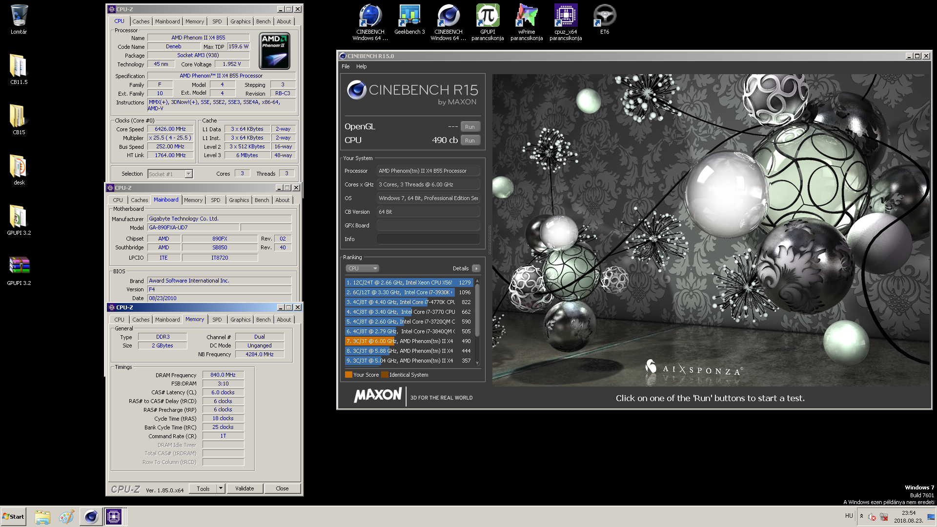Viewport: 937px width, 527px height.
Task: Expand ranking Details arrow button
Action: pos(476,268)
